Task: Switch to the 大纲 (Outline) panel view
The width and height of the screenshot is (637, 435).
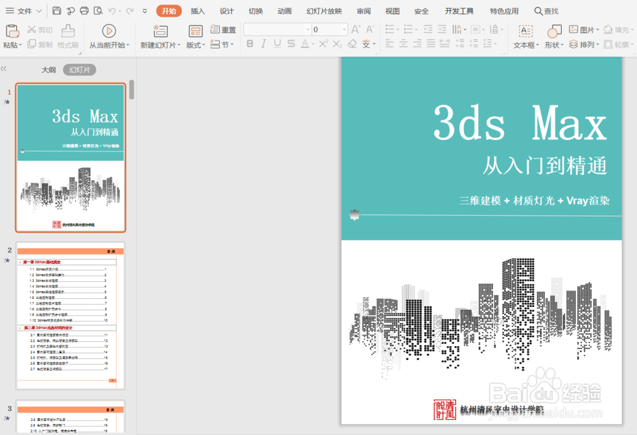Action: pos(48,70)
